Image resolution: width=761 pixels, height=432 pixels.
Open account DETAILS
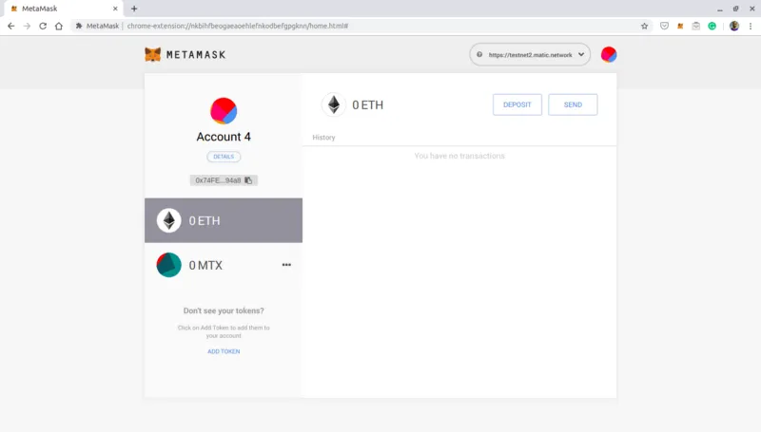(x=224, y=157)
